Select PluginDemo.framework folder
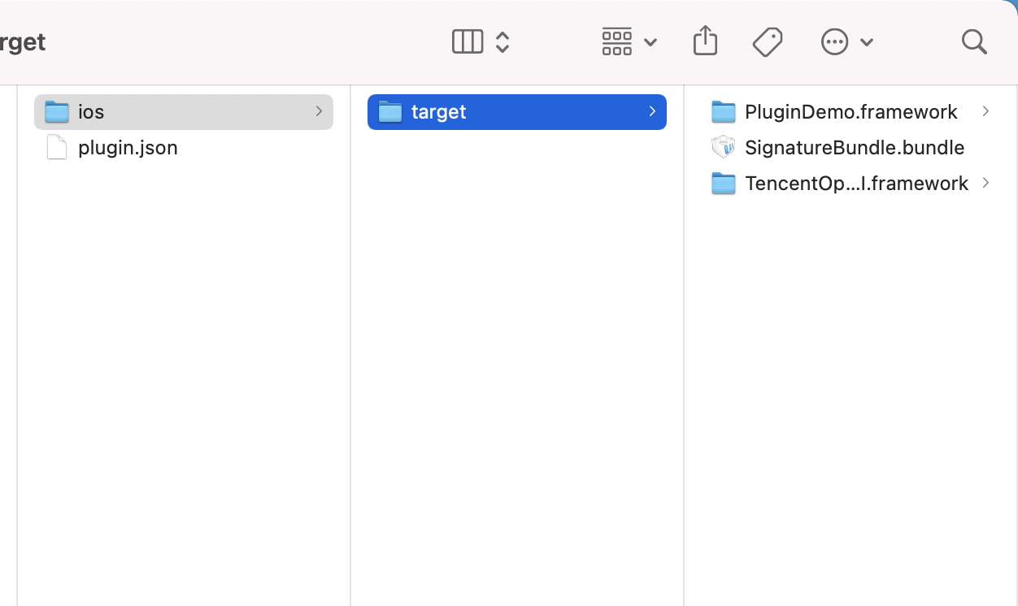 [851, 111]
